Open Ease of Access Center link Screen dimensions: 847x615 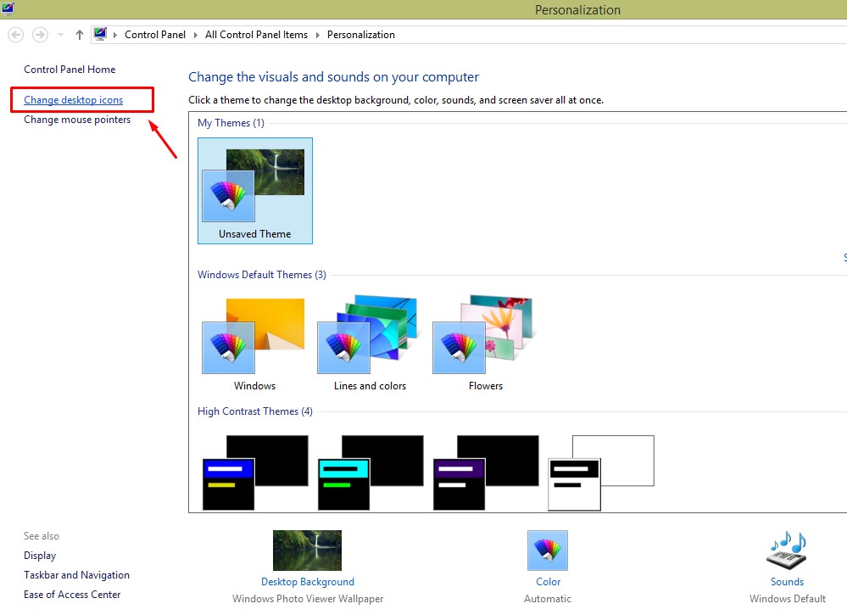tap(72, 595)
